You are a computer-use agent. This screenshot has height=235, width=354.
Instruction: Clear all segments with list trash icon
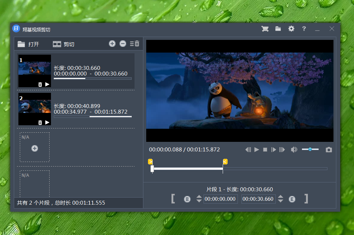click(x=135, y=44)
